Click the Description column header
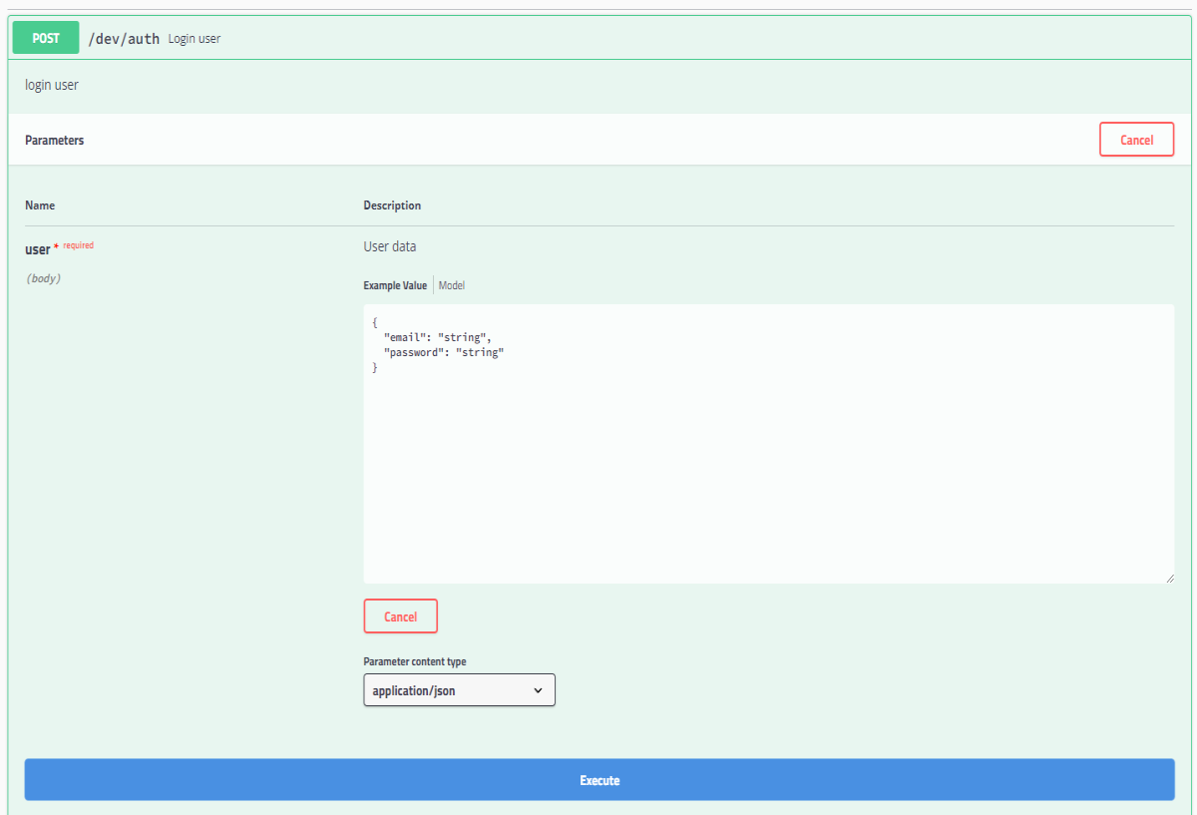1197x815 pixels. point(392,205)
